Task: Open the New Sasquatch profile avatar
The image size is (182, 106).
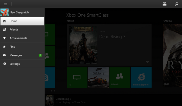Action: (4, 12)
